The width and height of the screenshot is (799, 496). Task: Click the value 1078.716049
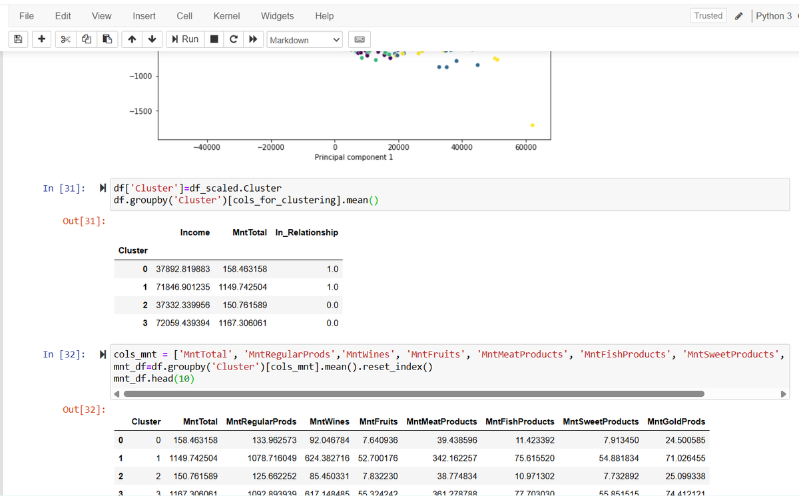tap(272, 458)
